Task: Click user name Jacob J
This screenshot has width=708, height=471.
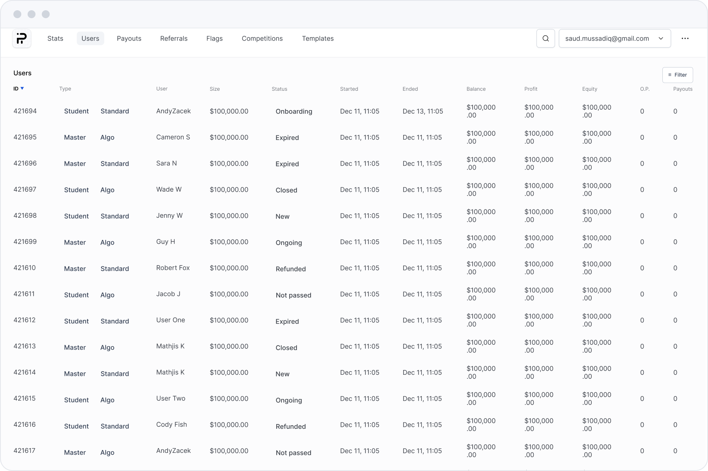Action: pos(168,293)
